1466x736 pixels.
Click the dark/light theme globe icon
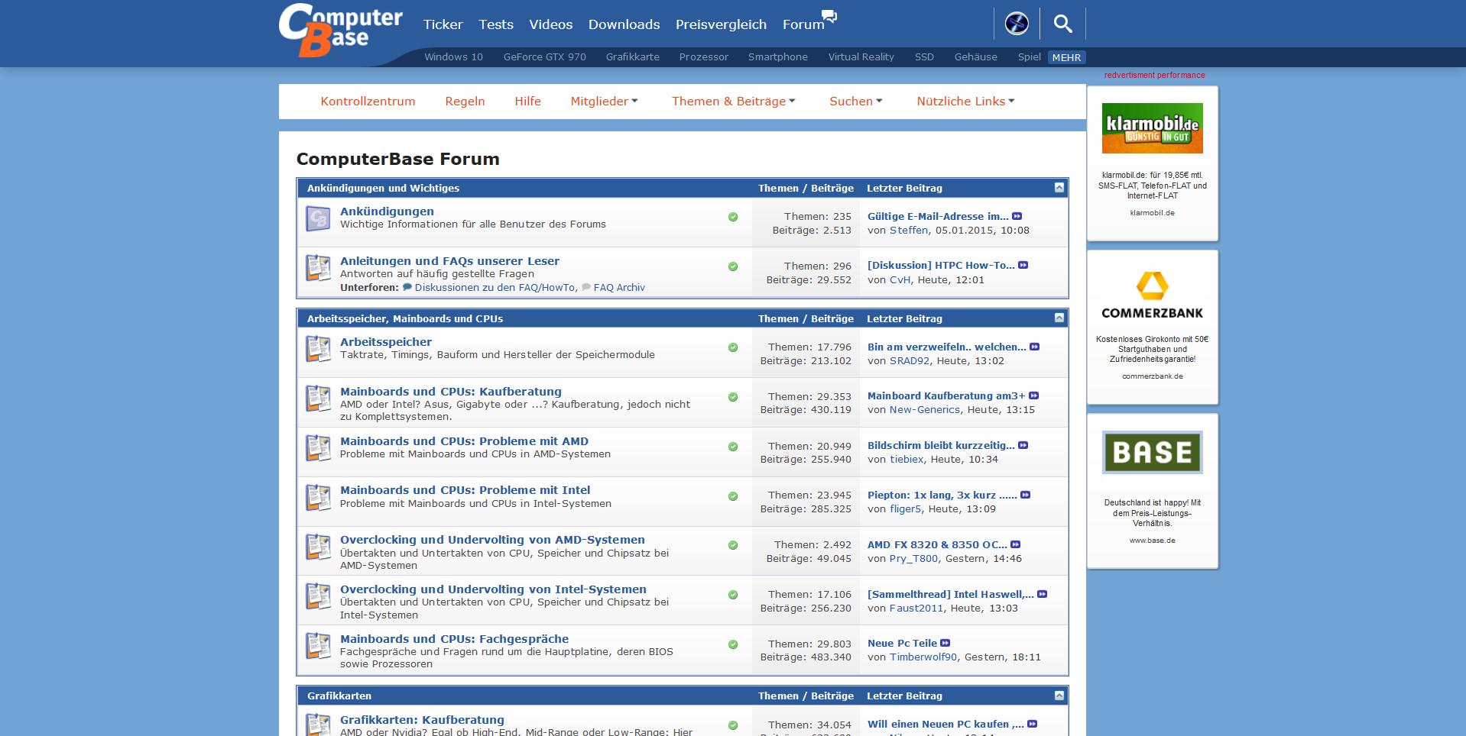click(x=1017, y=24)
